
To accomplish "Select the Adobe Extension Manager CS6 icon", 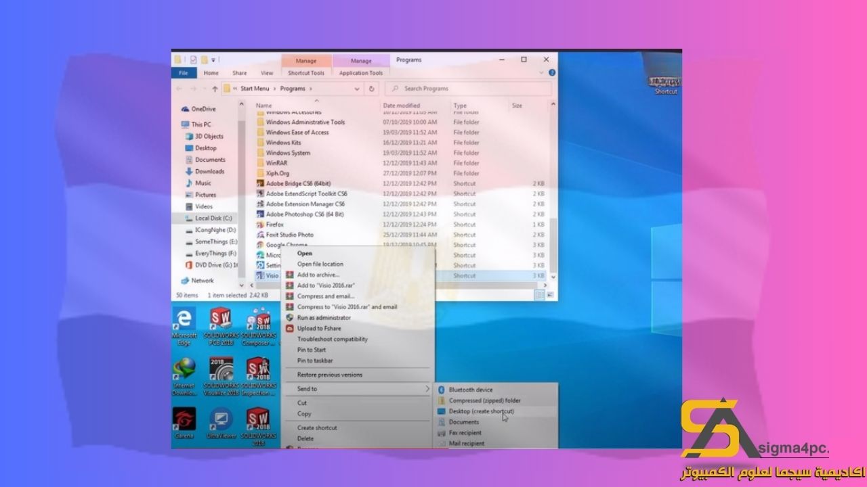I will coord(260,204).
